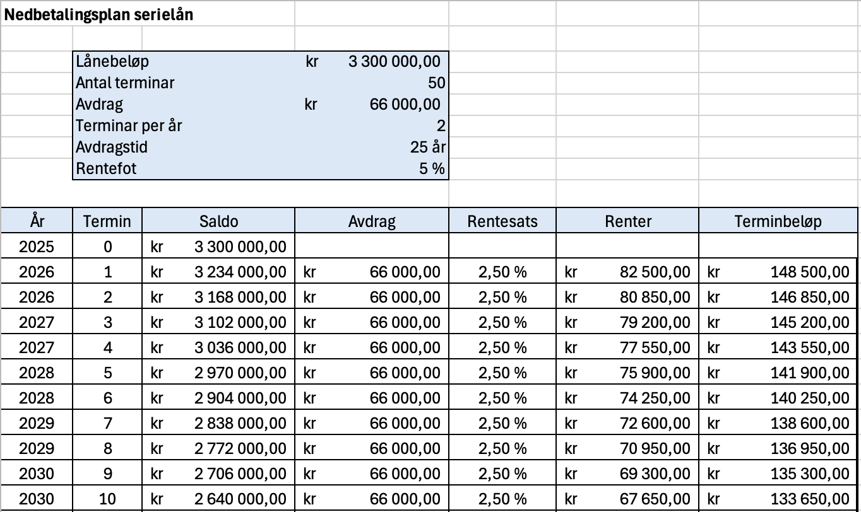
Task: Select the Avdragstid value 25 år
Action: click(372, 148)
